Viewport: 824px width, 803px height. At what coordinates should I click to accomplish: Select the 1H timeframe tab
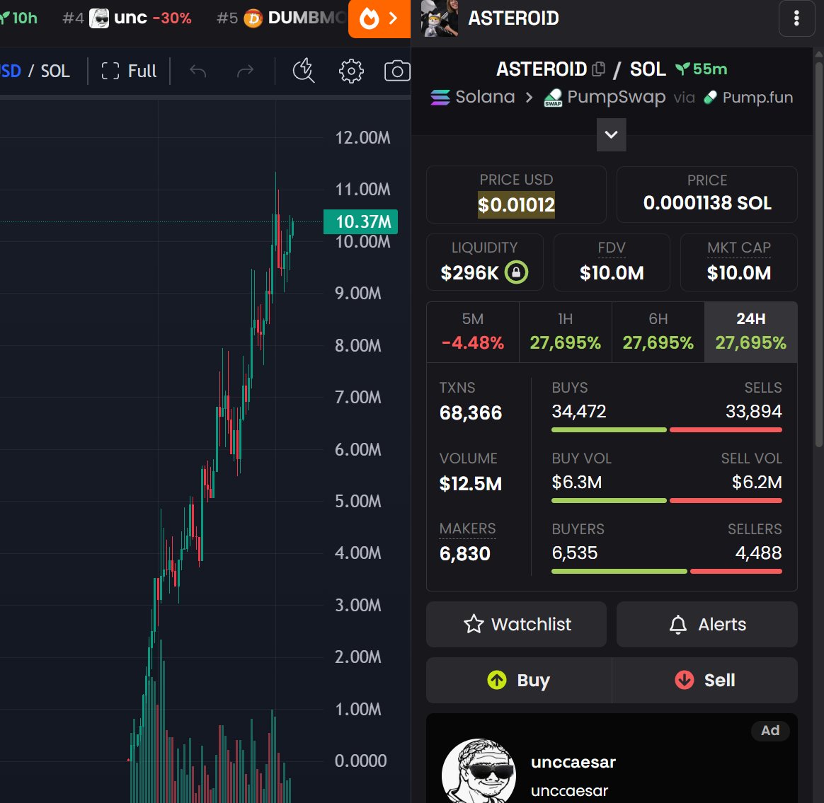pos(565,332)
